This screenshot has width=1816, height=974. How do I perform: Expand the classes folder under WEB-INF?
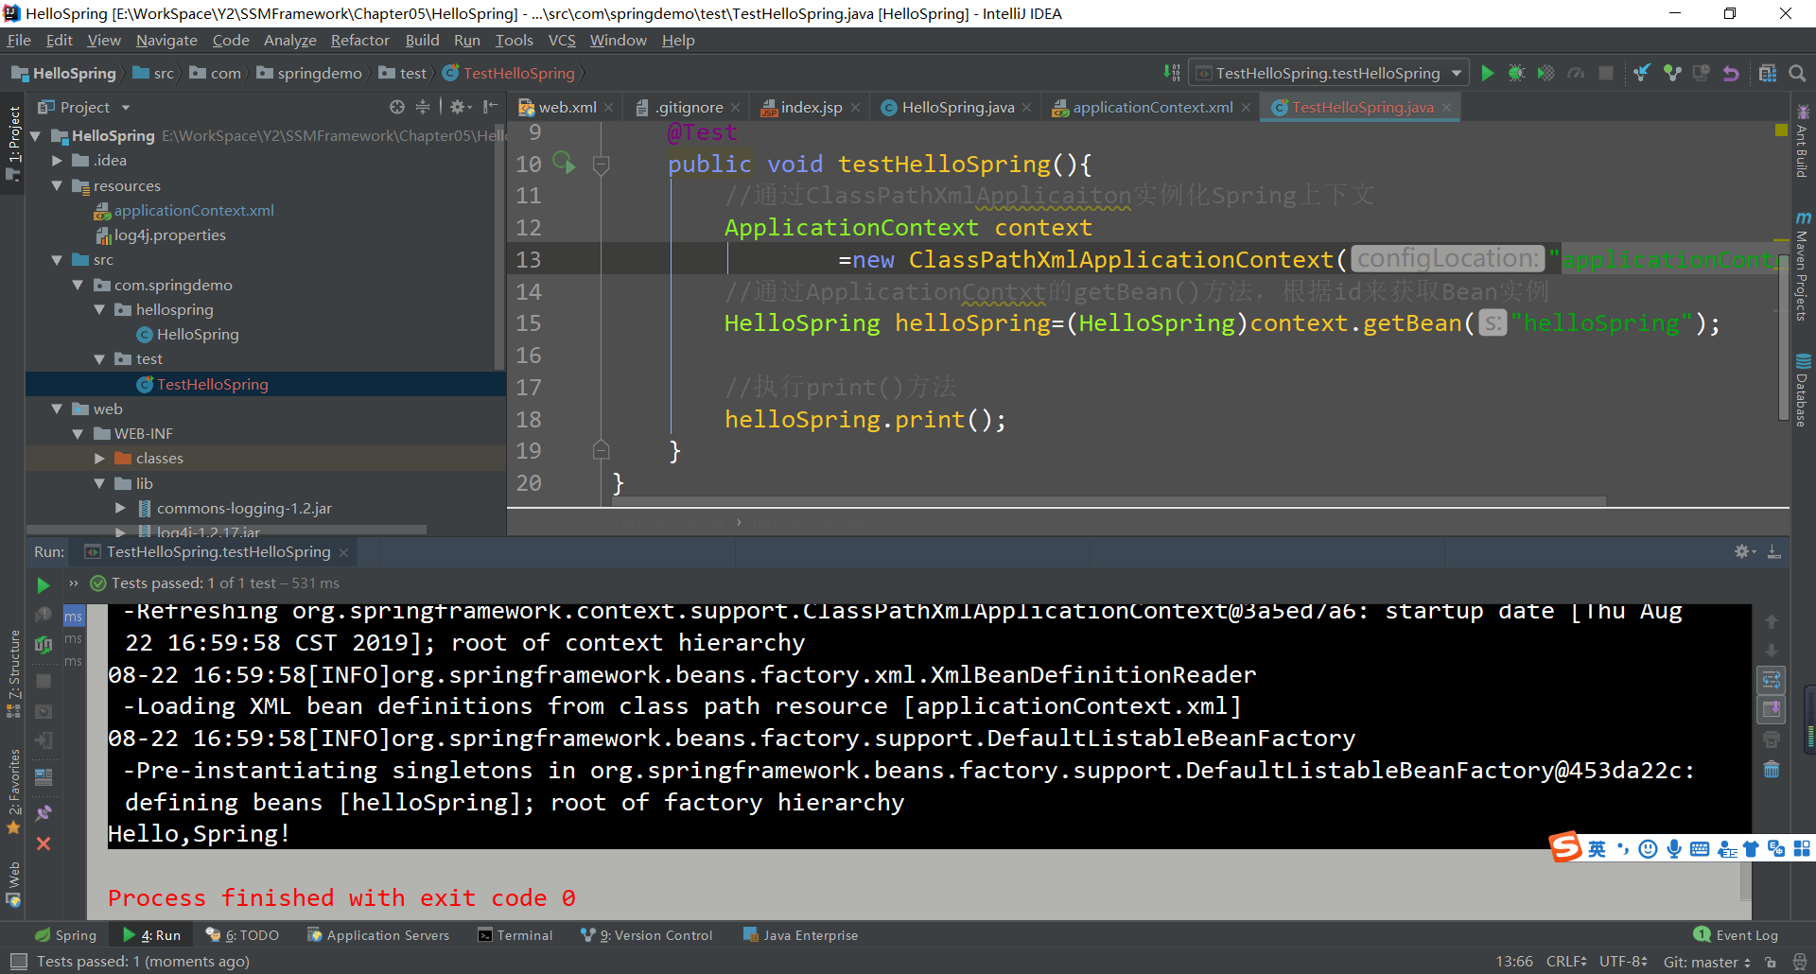pyautogui.click(x=99, y=458)
